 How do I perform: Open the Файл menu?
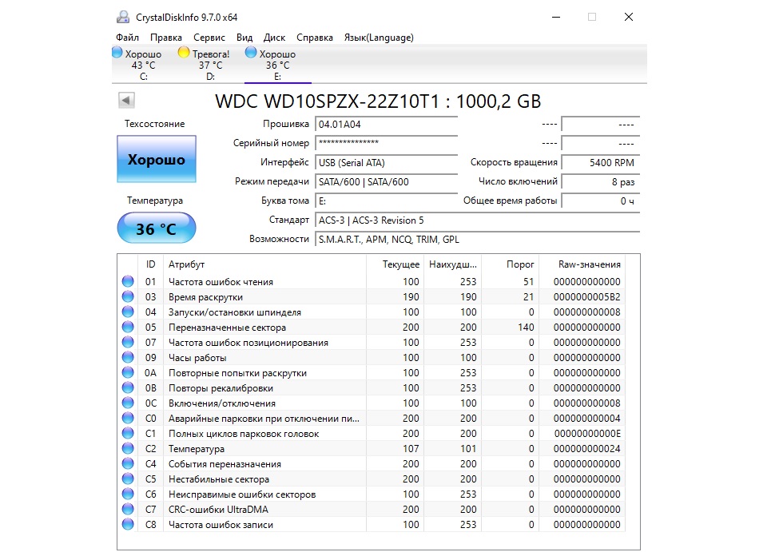(x=127, y=38)
